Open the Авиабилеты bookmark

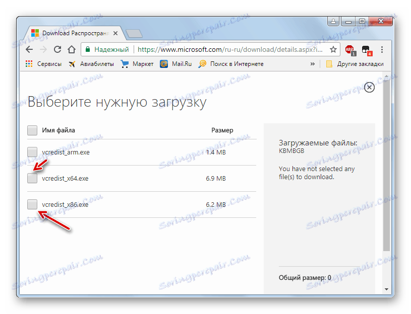click(x=91, y=64)
